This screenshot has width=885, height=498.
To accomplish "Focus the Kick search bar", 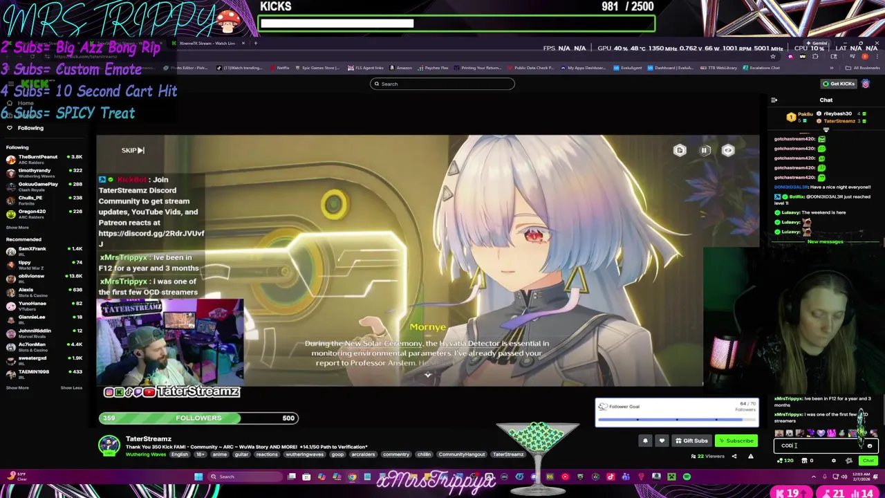I will point(442,84).
